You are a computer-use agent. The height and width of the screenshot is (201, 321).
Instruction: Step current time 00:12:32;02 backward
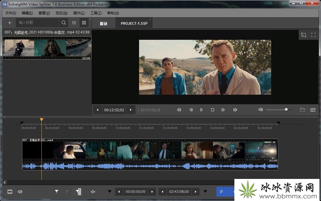point(97,110)
